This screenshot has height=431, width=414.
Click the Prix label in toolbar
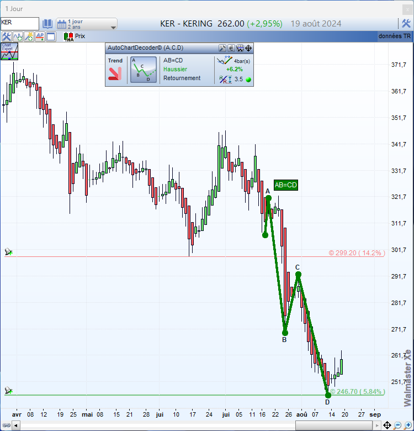[80, 36]
